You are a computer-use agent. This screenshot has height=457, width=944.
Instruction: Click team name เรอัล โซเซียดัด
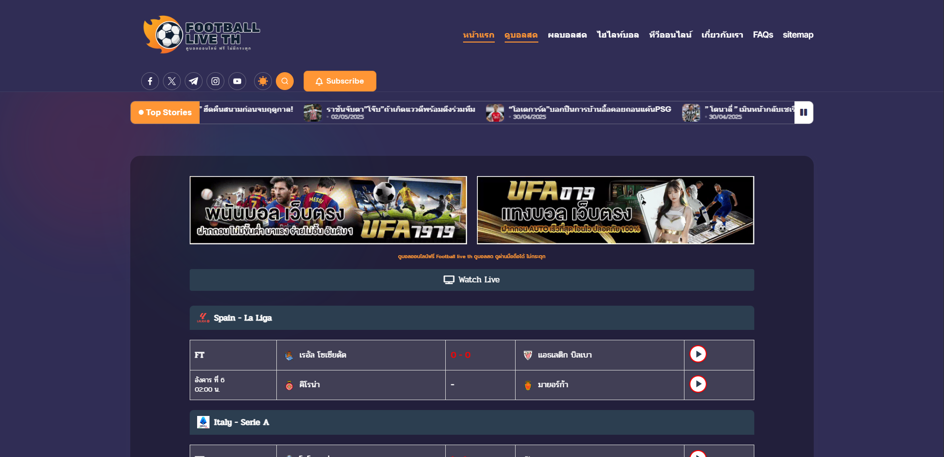tap(322, 355)
